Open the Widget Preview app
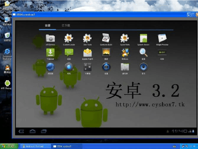The width and height of the screenshot is (198, 149). click(x=162, y=40)
